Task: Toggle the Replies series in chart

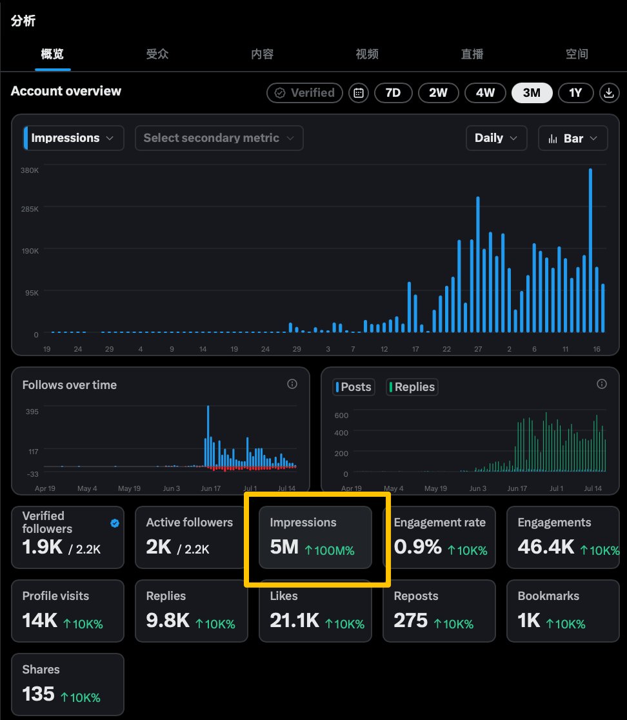Action: [412, 387]
